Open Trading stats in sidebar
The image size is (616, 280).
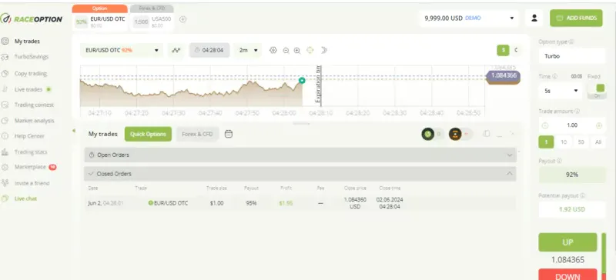coord(31,152)
